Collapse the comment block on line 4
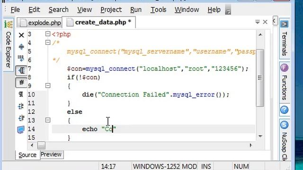The image size is (303, 170). [x=48, y=42]
